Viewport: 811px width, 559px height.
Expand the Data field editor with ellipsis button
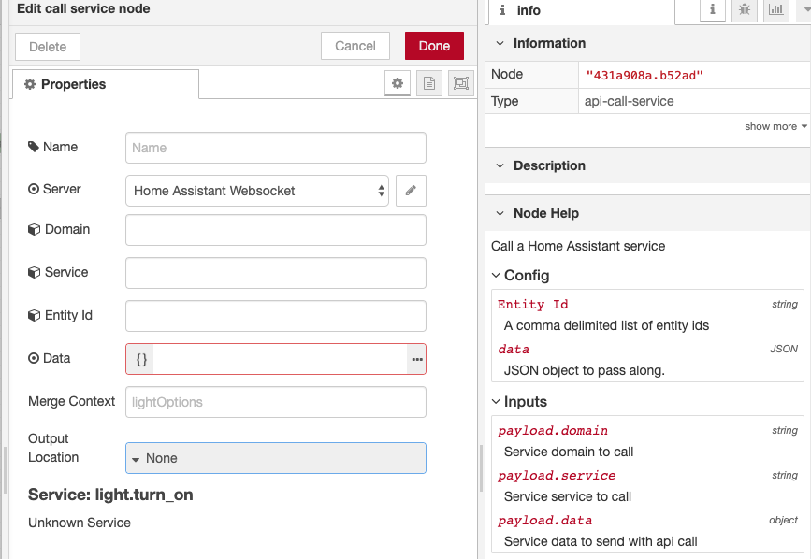click(415, 359)
